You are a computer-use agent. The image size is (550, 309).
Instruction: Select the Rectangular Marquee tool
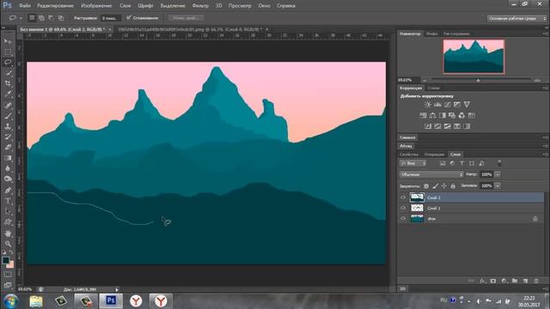[x=8, y=51]
